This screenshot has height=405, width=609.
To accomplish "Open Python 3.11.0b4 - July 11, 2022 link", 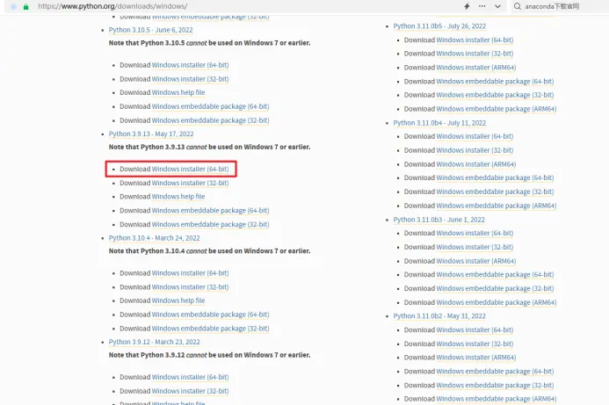I will [x=439, y=123].
